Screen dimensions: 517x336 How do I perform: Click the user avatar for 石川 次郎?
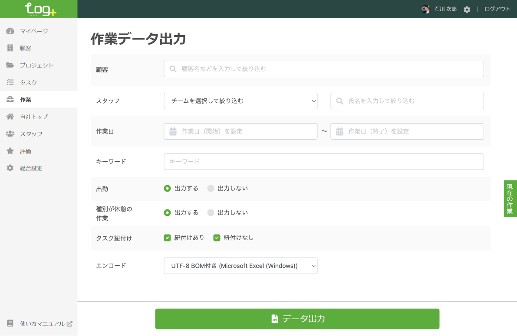(x=425, y=9)
